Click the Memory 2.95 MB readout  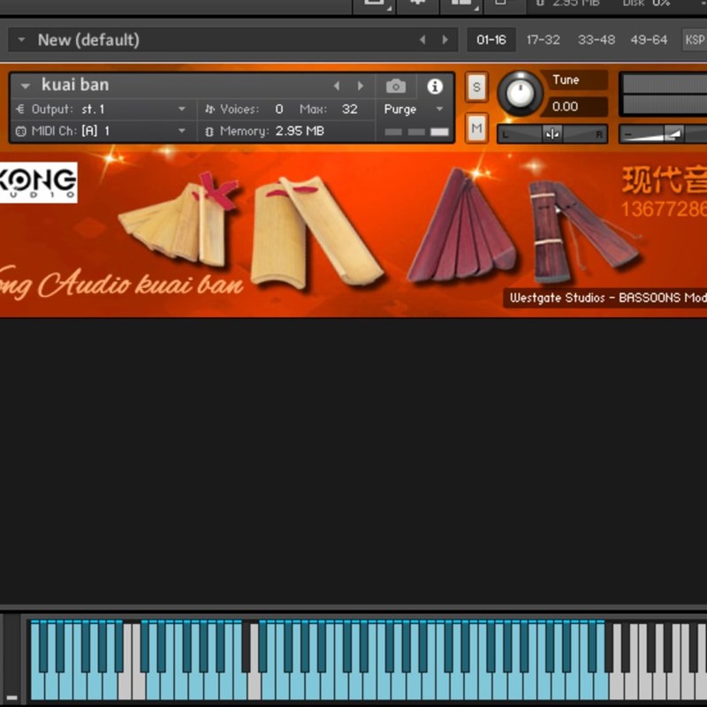tap(300, 131)
